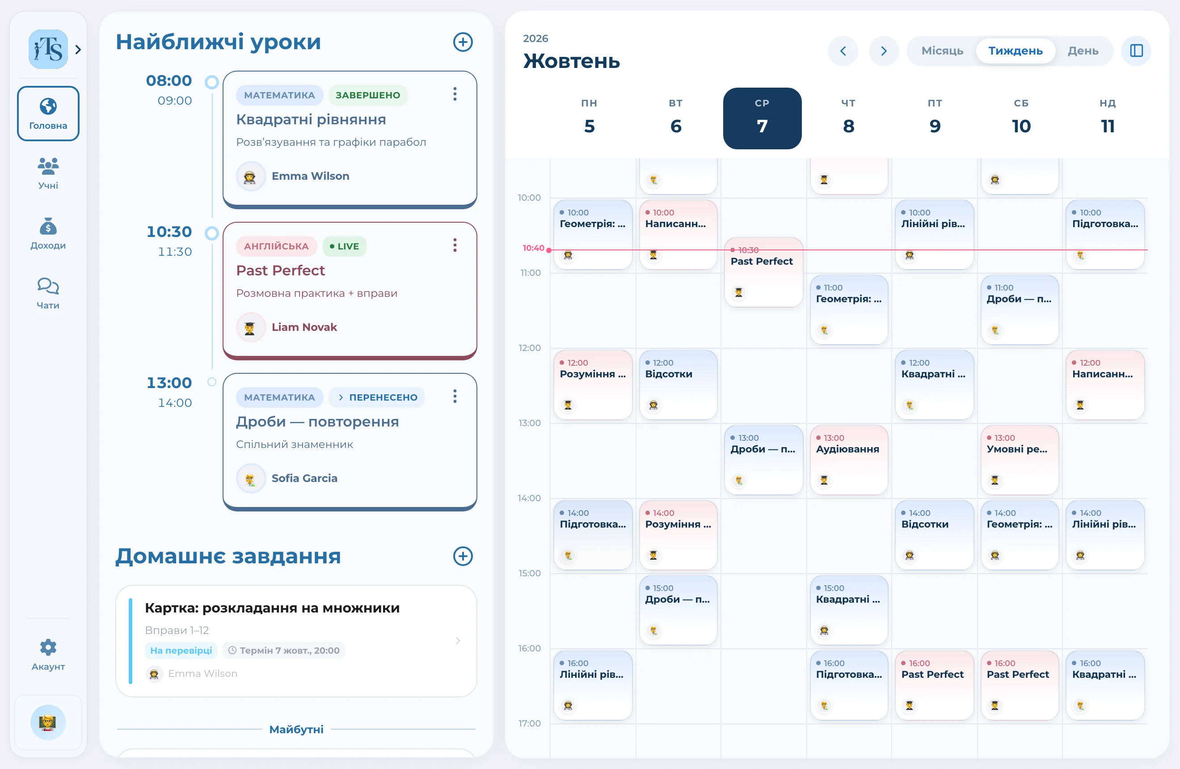The width and height of the screenshot is (1180, 769).
Task: Select Monday 5 in the calendar
Action: [590, 118]
